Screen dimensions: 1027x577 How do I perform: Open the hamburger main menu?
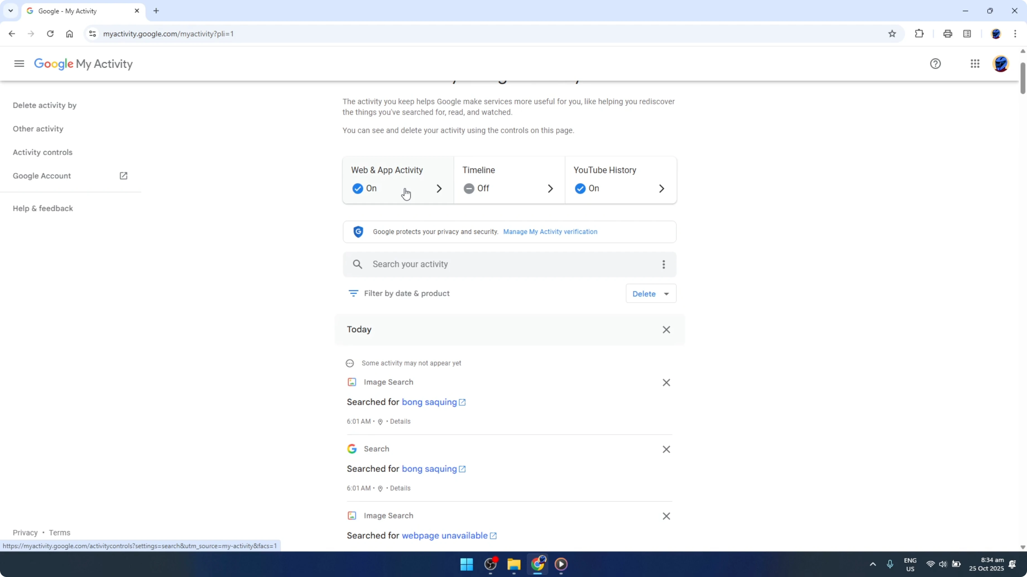click(19, 64)
